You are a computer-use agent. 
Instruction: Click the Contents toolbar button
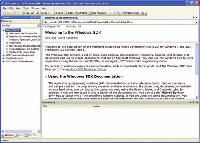[x=81, y=13]
